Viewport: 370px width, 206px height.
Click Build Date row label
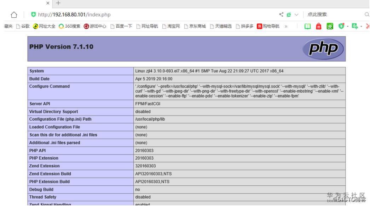click(x=39, y=79)
